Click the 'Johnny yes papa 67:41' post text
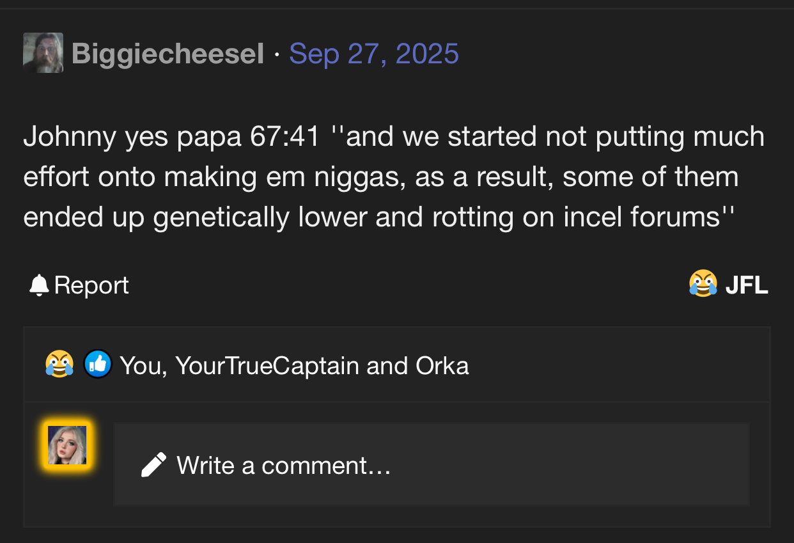 [170, 137]
